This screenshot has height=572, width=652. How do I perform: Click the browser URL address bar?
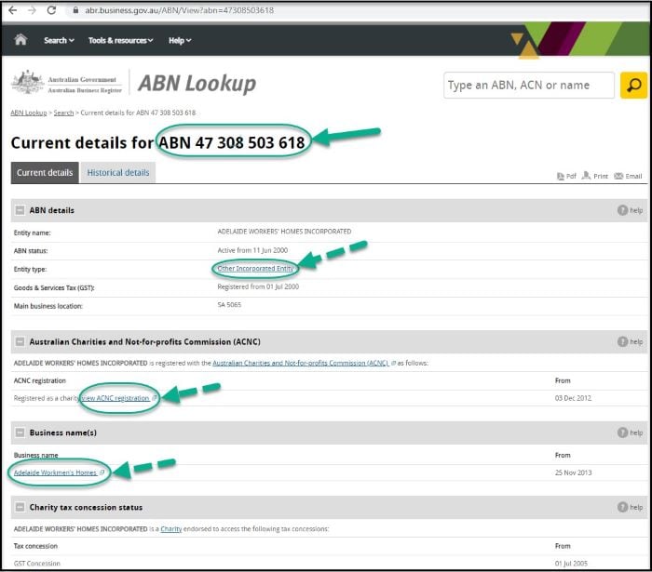click(x=179, y=10)
